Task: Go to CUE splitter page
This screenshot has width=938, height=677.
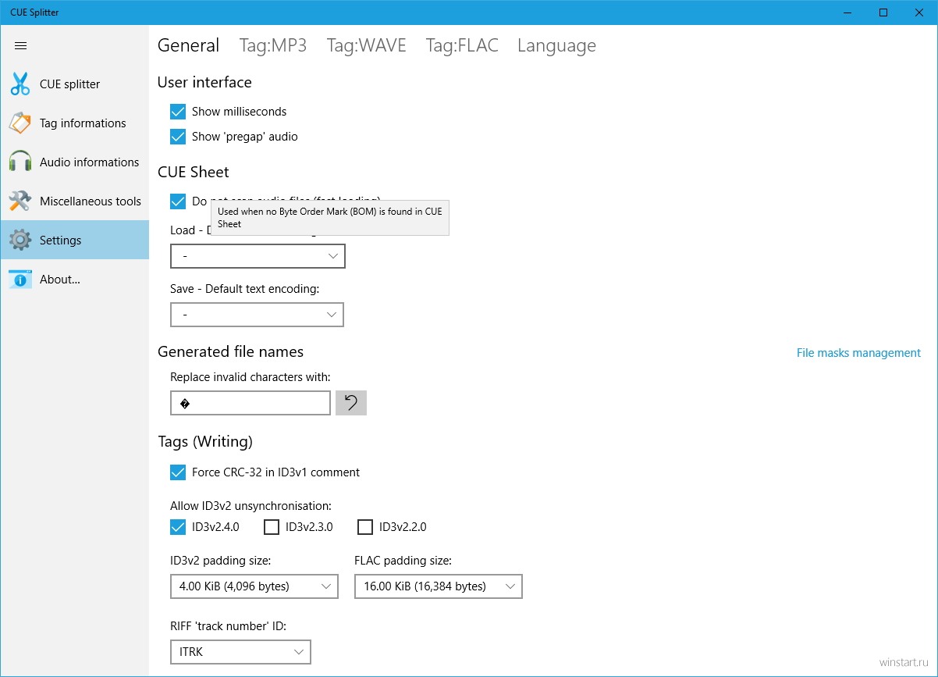Action: pyautogui.click(x=75, y=84)
